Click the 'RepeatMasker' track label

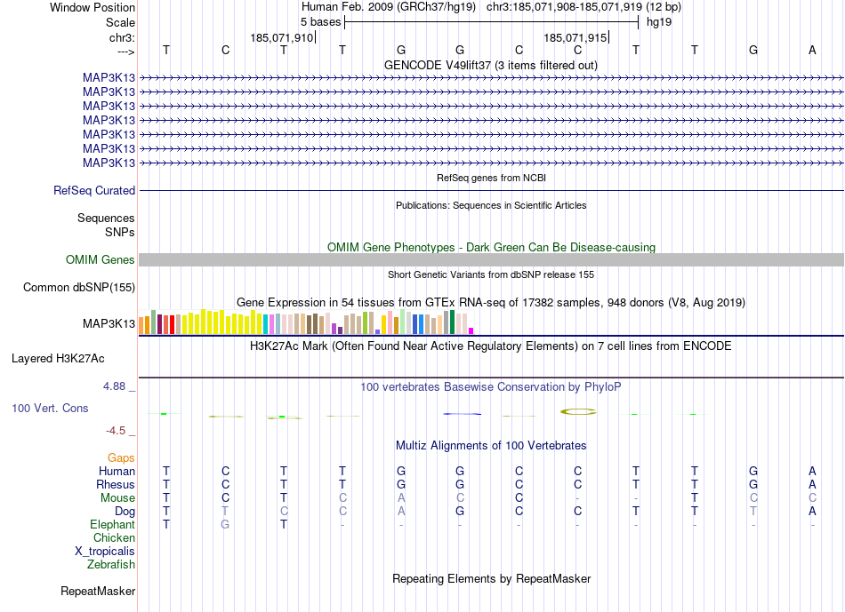98,591
